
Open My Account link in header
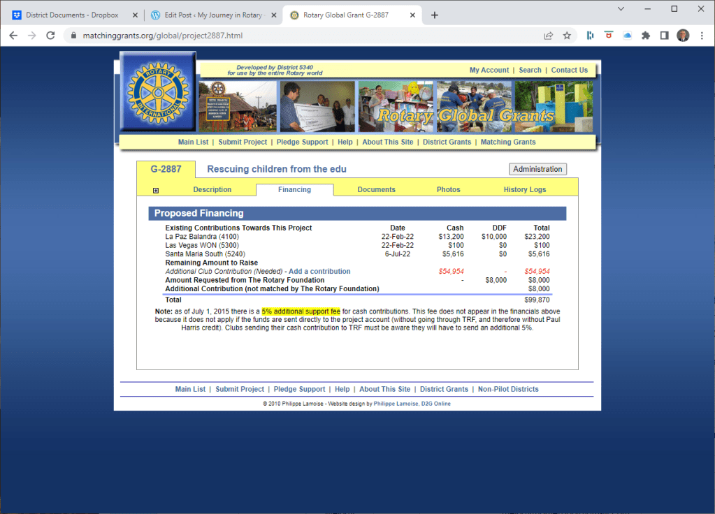point(489,70)
